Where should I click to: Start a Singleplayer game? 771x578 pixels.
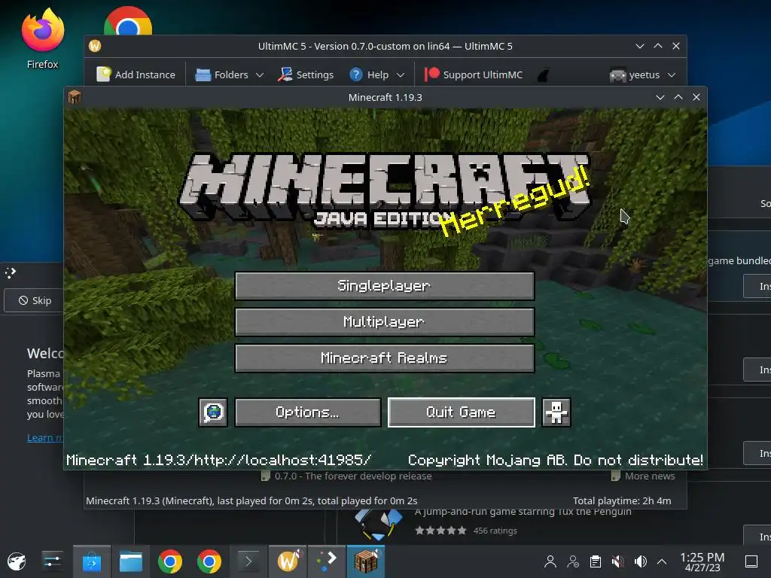tap(385, 285)
